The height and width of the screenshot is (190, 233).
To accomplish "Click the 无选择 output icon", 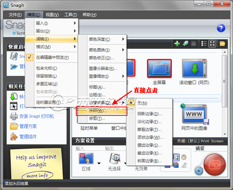I will tap(115, 159).
